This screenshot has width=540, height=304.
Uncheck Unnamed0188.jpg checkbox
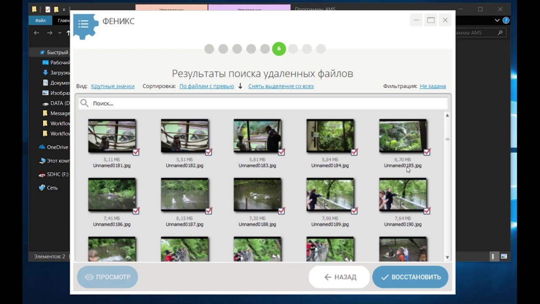[x=281, y=211]
